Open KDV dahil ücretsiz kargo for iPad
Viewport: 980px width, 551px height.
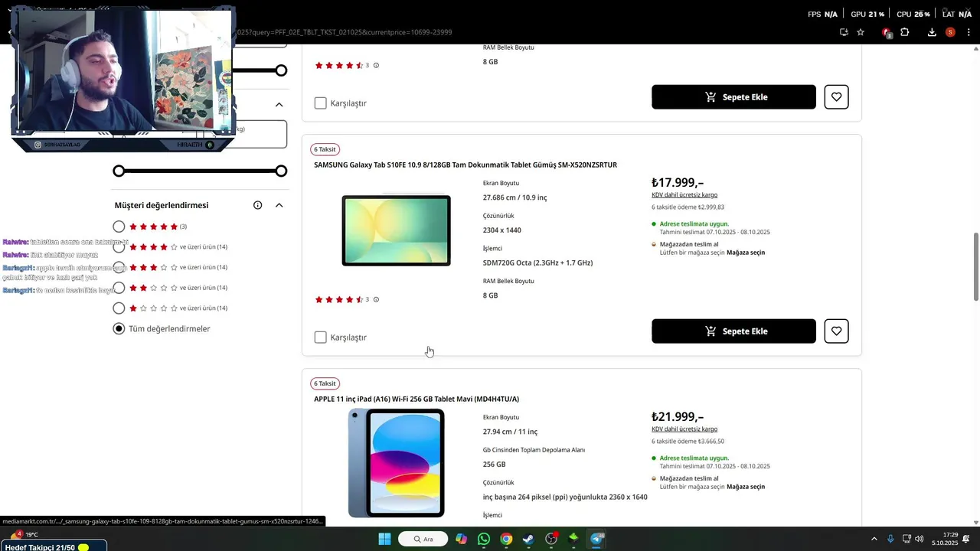tap(684, 429)
